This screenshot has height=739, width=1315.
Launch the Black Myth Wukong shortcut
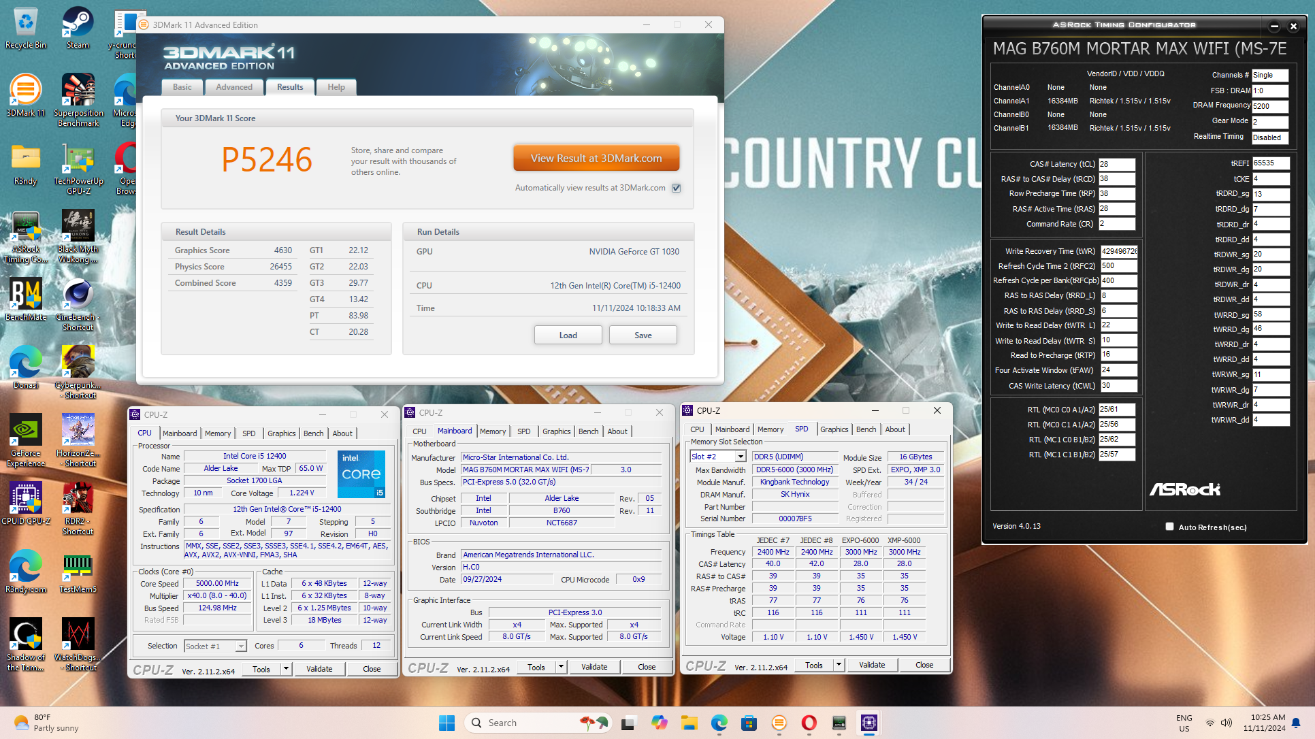pos(78,236)
